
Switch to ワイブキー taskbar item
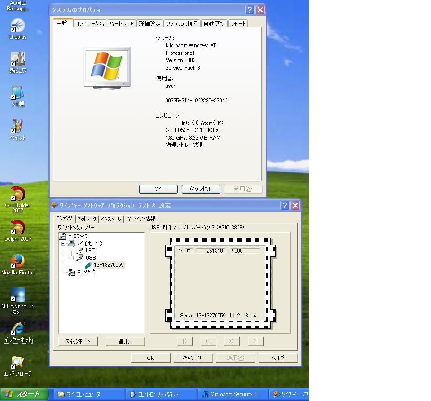[289, 394]
